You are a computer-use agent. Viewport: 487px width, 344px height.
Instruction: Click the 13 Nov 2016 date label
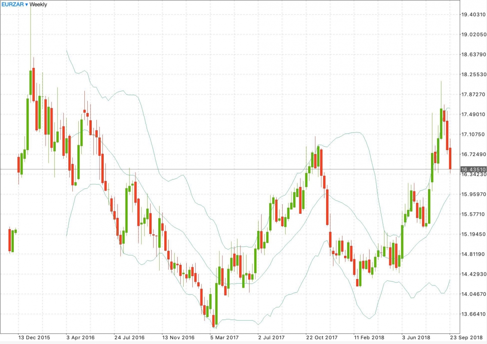point(178,338)
